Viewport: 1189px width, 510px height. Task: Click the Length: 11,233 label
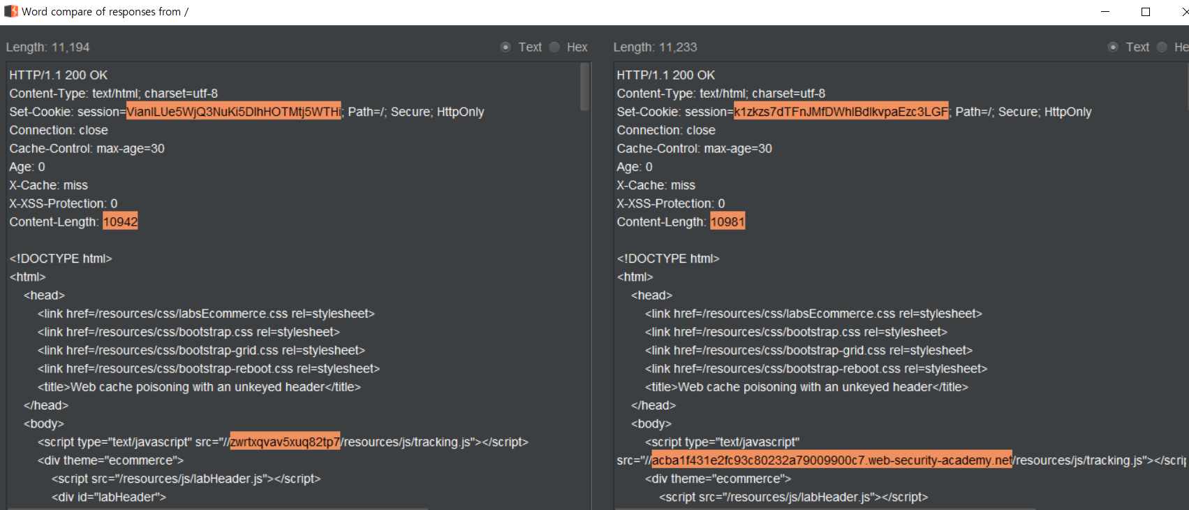[x=655, y=47]
